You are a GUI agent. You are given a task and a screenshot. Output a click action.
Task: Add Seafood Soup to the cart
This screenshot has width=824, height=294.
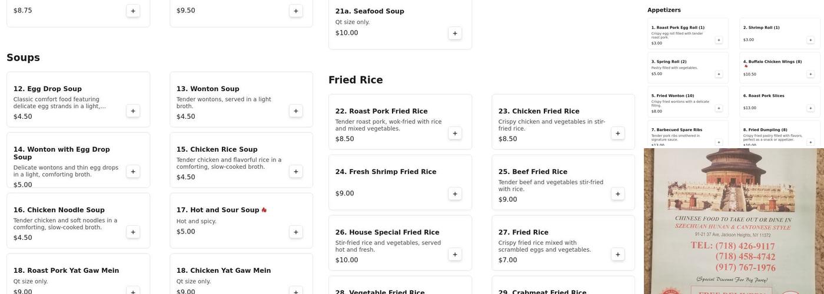pyautogui.click(x=455, y=34)
